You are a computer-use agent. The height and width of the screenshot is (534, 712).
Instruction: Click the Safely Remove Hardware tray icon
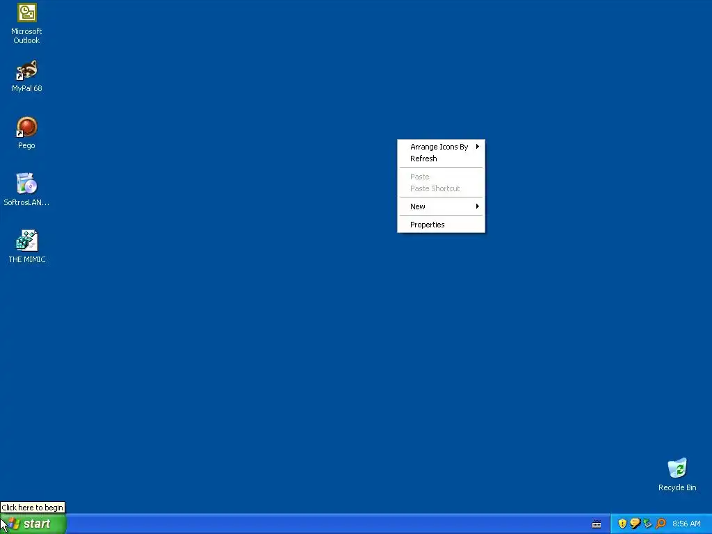tap(647, 524)
